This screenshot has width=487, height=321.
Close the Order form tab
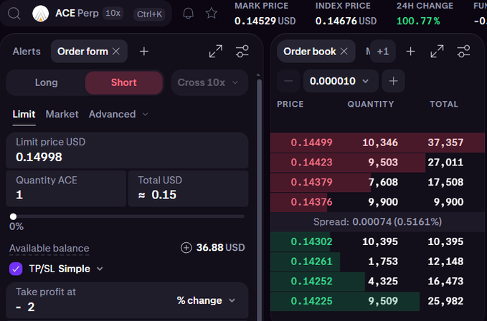pos(116,51)
